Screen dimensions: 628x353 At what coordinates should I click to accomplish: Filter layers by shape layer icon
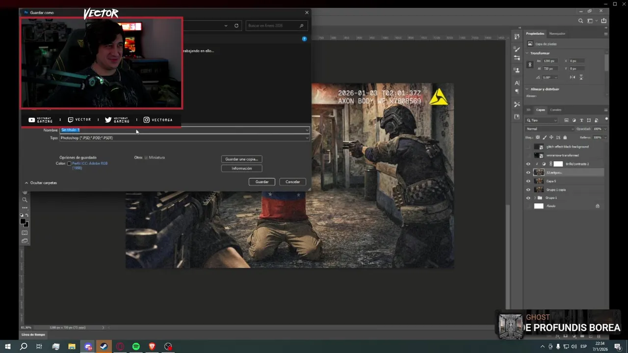point(589,120)
